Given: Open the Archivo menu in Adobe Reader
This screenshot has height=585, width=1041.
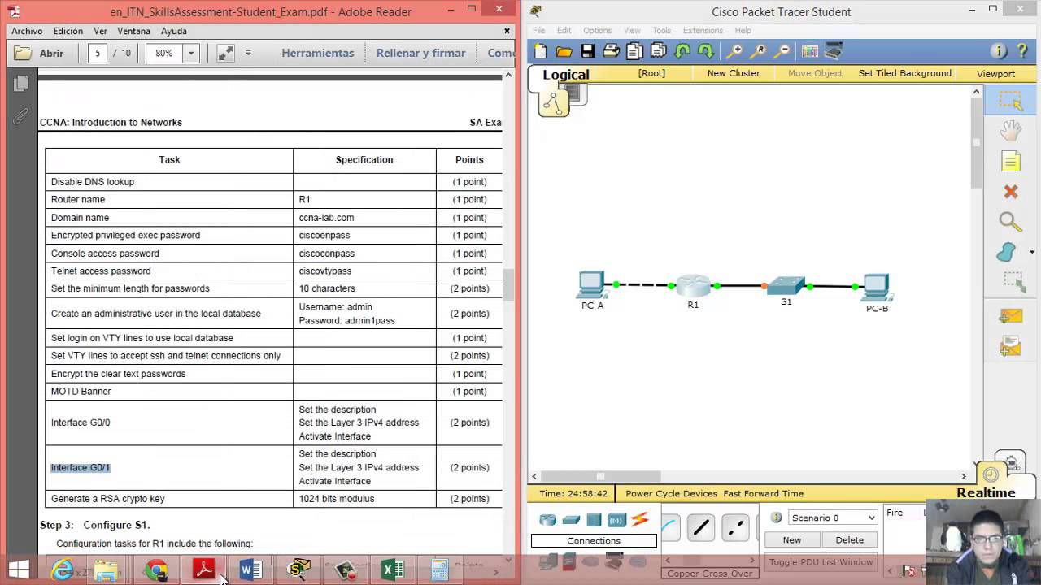Looking at the screenshot, I should click(x=27, y=31).
